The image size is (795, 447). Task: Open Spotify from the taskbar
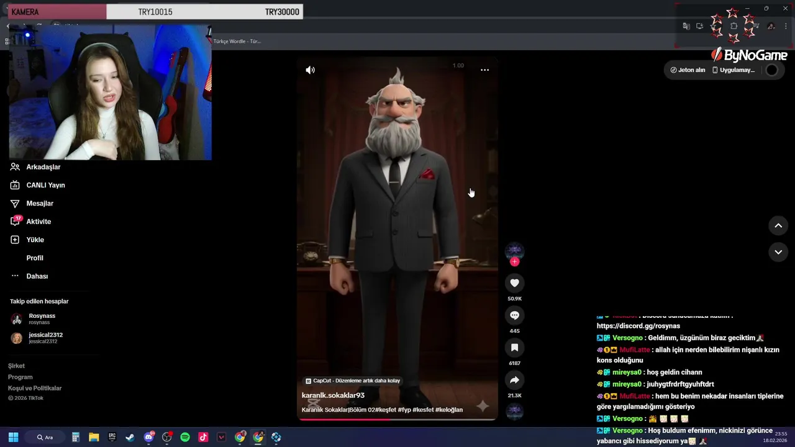point(185,437)
